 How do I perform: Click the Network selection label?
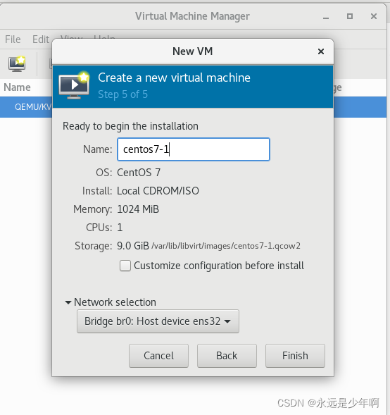[115, 302]
